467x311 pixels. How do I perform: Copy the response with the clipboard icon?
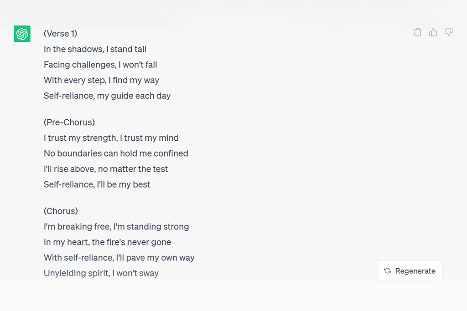(x=417, y=32)
